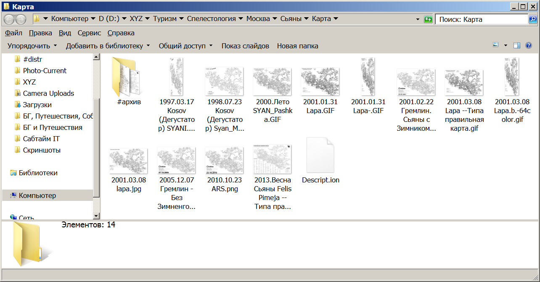Viewport: 540px width, 282px height.
Task: Toggle the preview pane icon
Action: (x=517, y=46)
